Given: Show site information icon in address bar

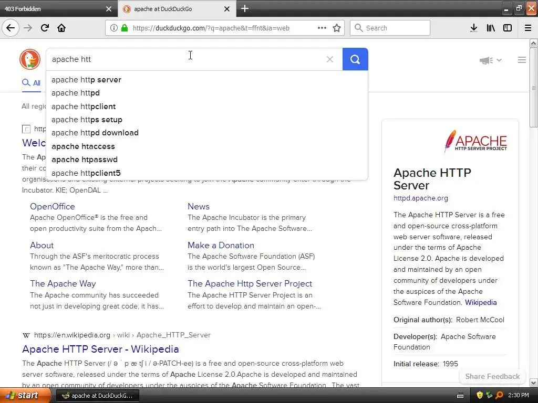Looking at the screenshot, I should pyautogui.click(x=113, y=28).
